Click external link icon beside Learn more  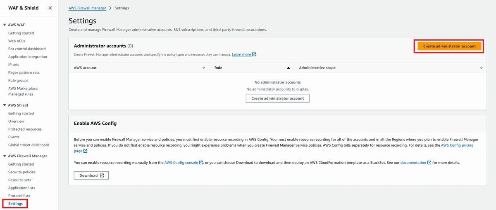coord(254,54)
